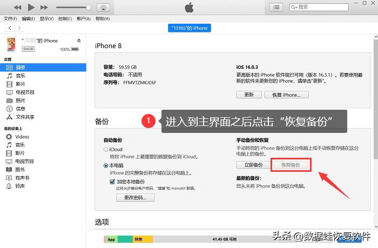This screenshot has height=248, width=378.
Task: Select the "13165"的 iPhone device tab
Action: 189,28
